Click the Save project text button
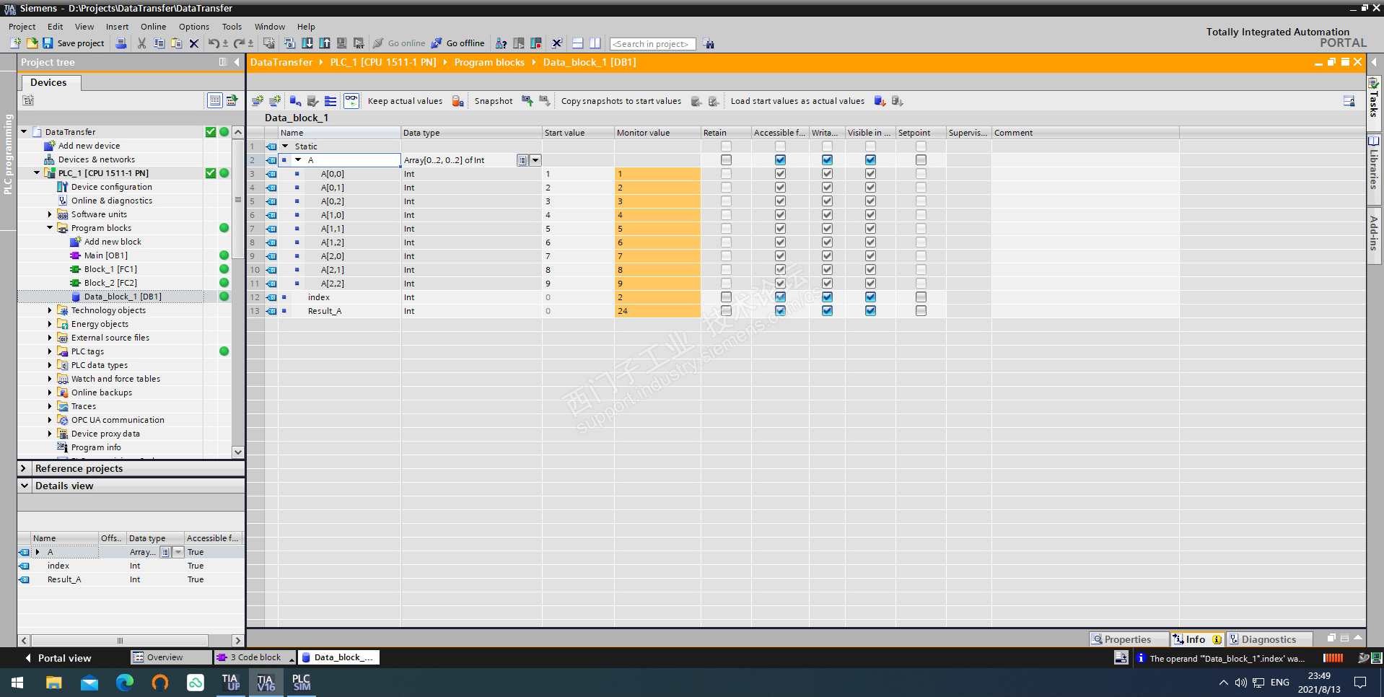Viewport: 1384px width, 697px height. [x=80, y=43]
